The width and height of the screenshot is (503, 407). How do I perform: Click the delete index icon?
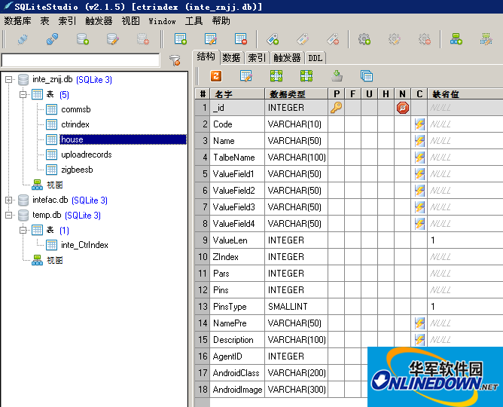click(333, 39)
